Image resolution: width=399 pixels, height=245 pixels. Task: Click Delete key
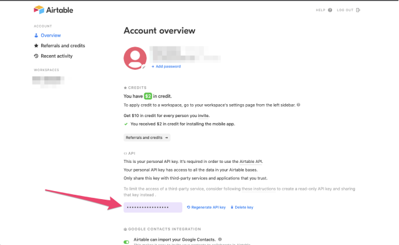tap(244, 208)
